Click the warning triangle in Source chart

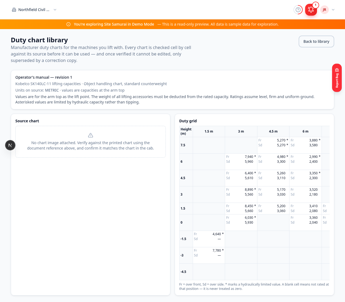[x=91, y=135]
